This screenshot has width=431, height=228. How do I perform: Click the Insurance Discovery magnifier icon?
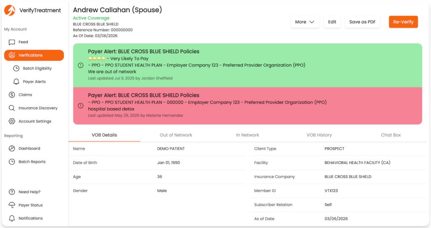[12, 108]
